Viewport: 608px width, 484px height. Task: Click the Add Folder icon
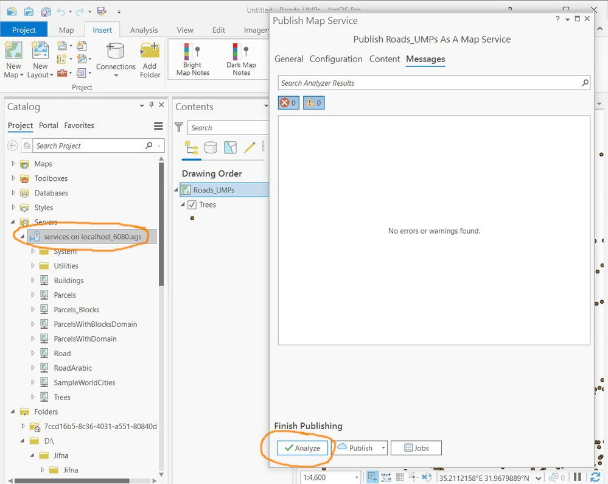[x=150, y=51]
